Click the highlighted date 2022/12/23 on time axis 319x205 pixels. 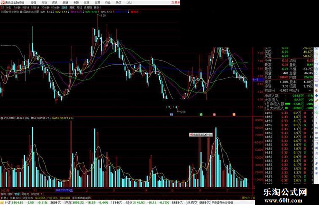[64, 190]
